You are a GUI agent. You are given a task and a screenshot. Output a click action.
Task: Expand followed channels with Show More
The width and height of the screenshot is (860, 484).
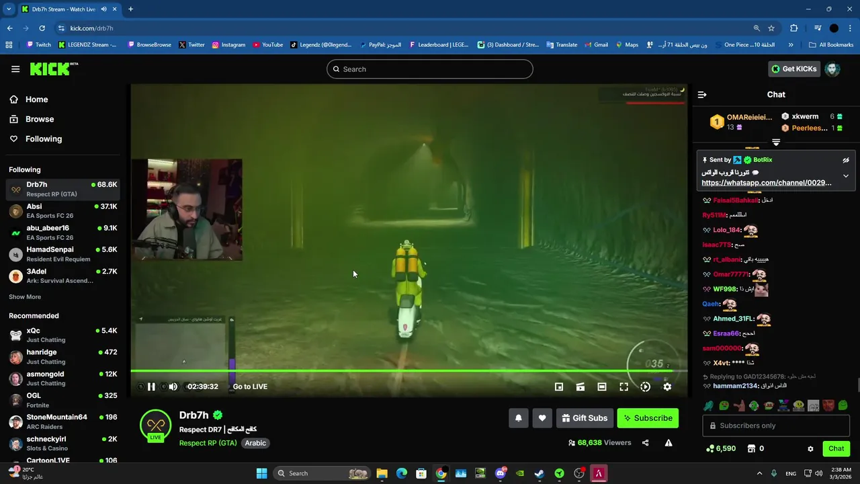pyautogui.click(x=25, y=297)
